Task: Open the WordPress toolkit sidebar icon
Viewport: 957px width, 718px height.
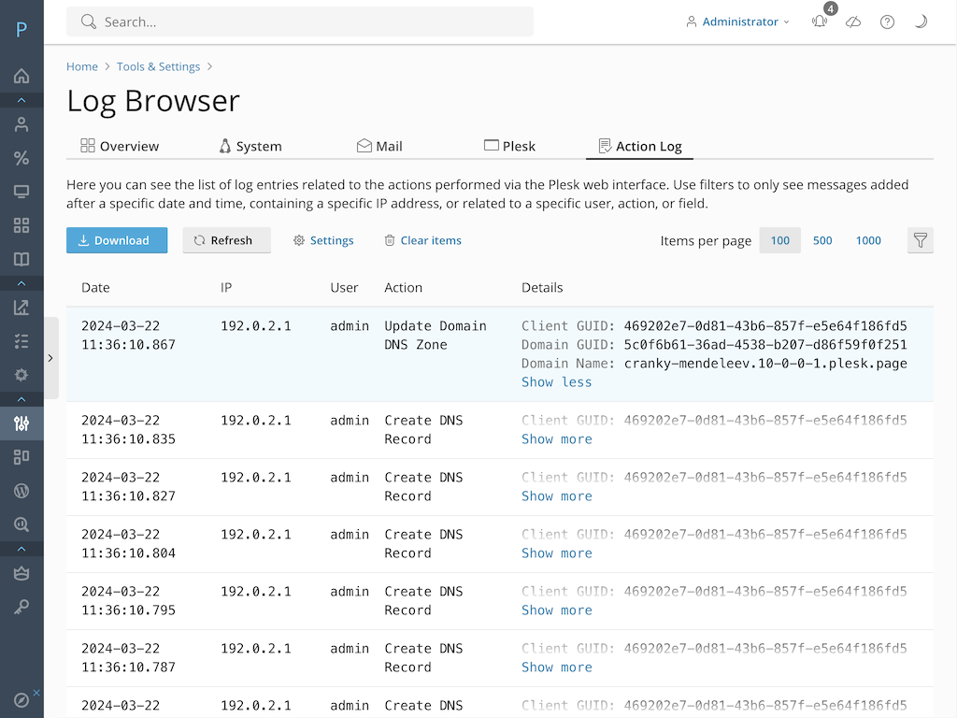Action: [21, 490]
